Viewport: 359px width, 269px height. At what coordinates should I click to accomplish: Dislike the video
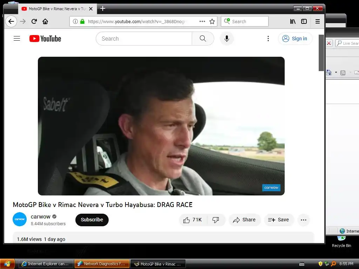pos(216,220)
